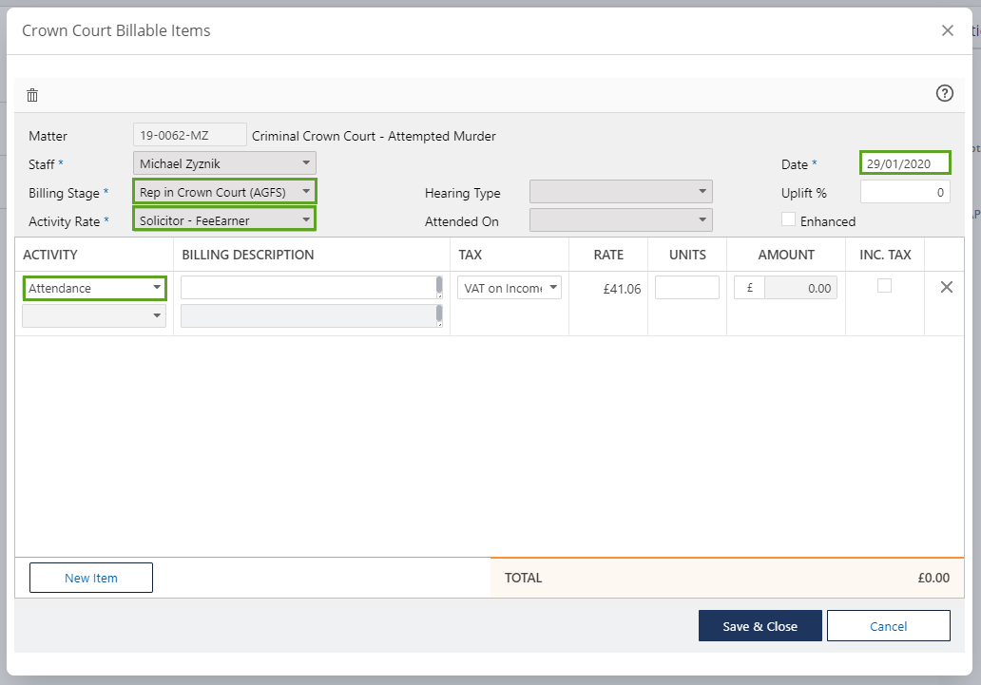Click the Date field showing 29/01/2020
Image resolution: width=981 pixels, height=685 pixels.
coord(905,163)
